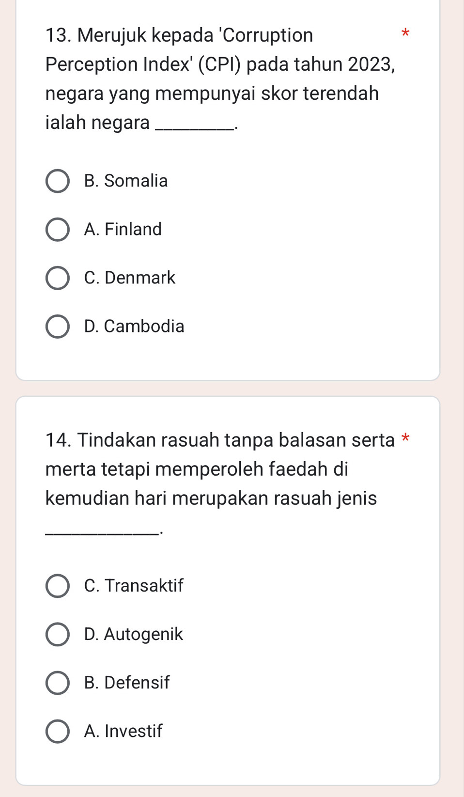Screen dimensions: 464x797
Task: Select B. Defensif as the answer
Action: pos(57,682)
